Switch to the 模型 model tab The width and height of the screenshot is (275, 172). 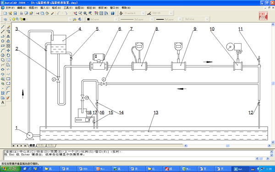click(32, 145)
